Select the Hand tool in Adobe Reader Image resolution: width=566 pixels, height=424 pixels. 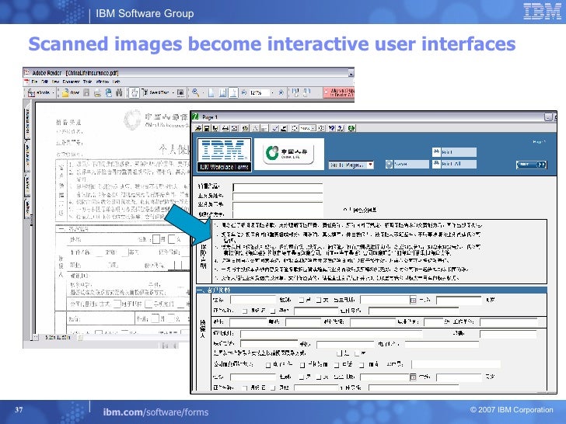pos(135,92)
